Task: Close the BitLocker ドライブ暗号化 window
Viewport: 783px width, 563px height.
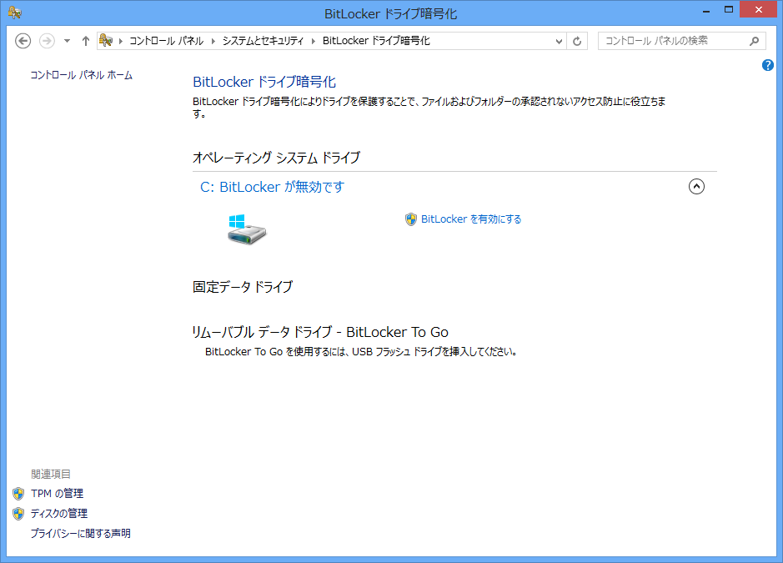Action: (x=759, y=9)
